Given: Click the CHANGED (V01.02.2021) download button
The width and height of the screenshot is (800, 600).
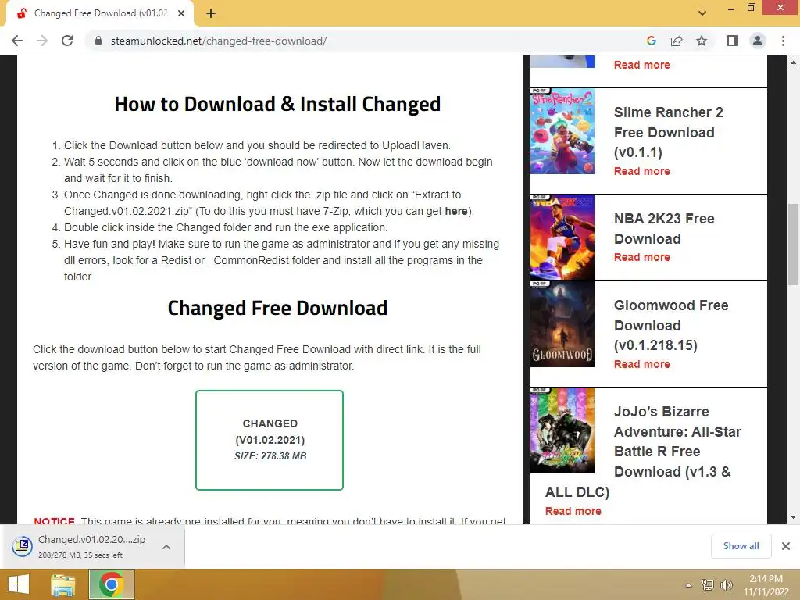Looking at the screenshot, I should click(x=270, y=440).
